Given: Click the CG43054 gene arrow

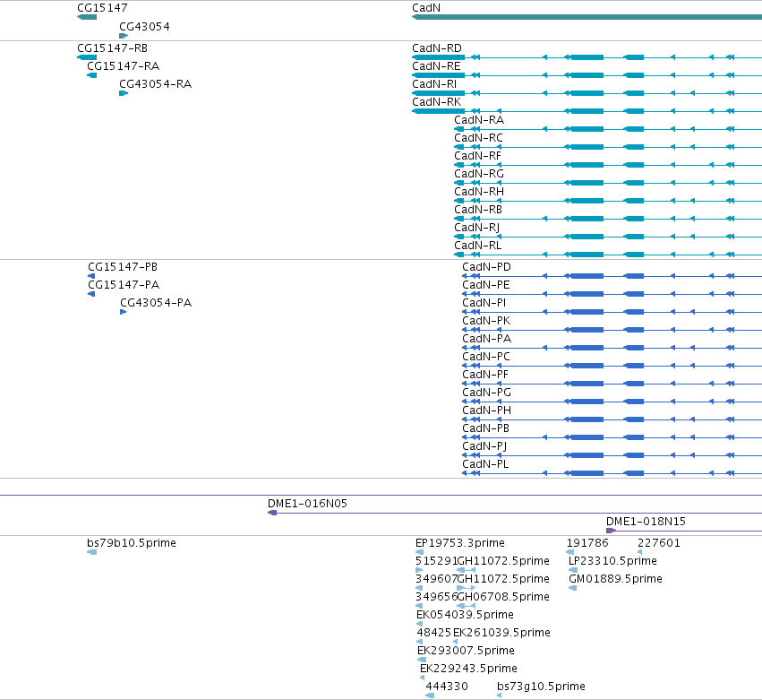Looking at the screenshot, I should pos(124,36).
